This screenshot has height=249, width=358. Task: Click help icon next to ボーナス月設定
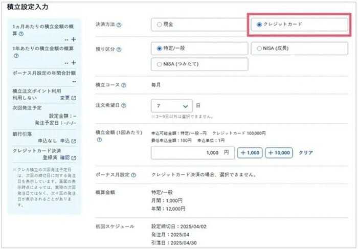[133, 175]
